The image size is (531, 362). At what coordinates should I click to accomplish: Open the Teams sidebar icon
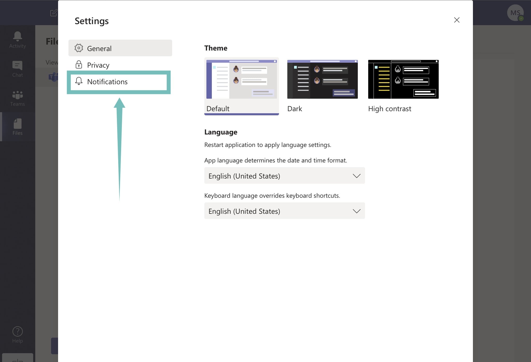click(x=17, y=95)
